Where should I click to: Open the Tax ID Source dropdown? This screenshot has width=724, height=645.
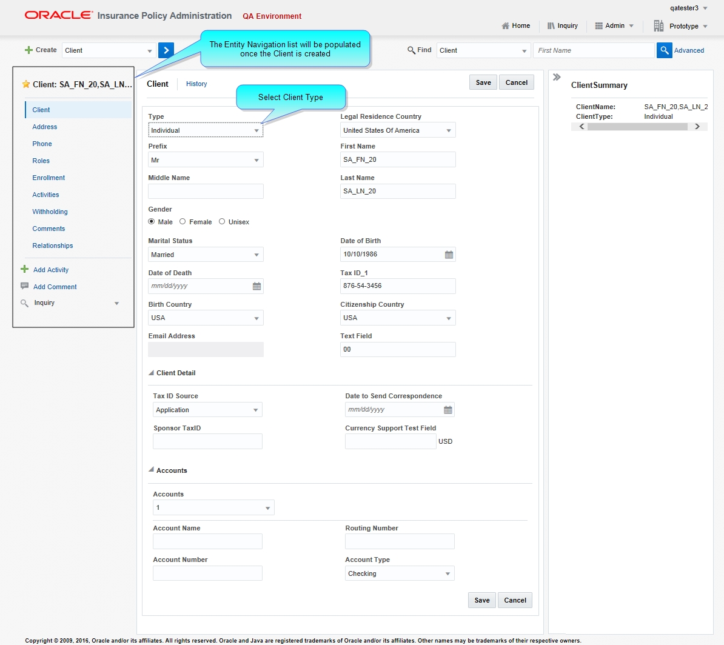208,410
